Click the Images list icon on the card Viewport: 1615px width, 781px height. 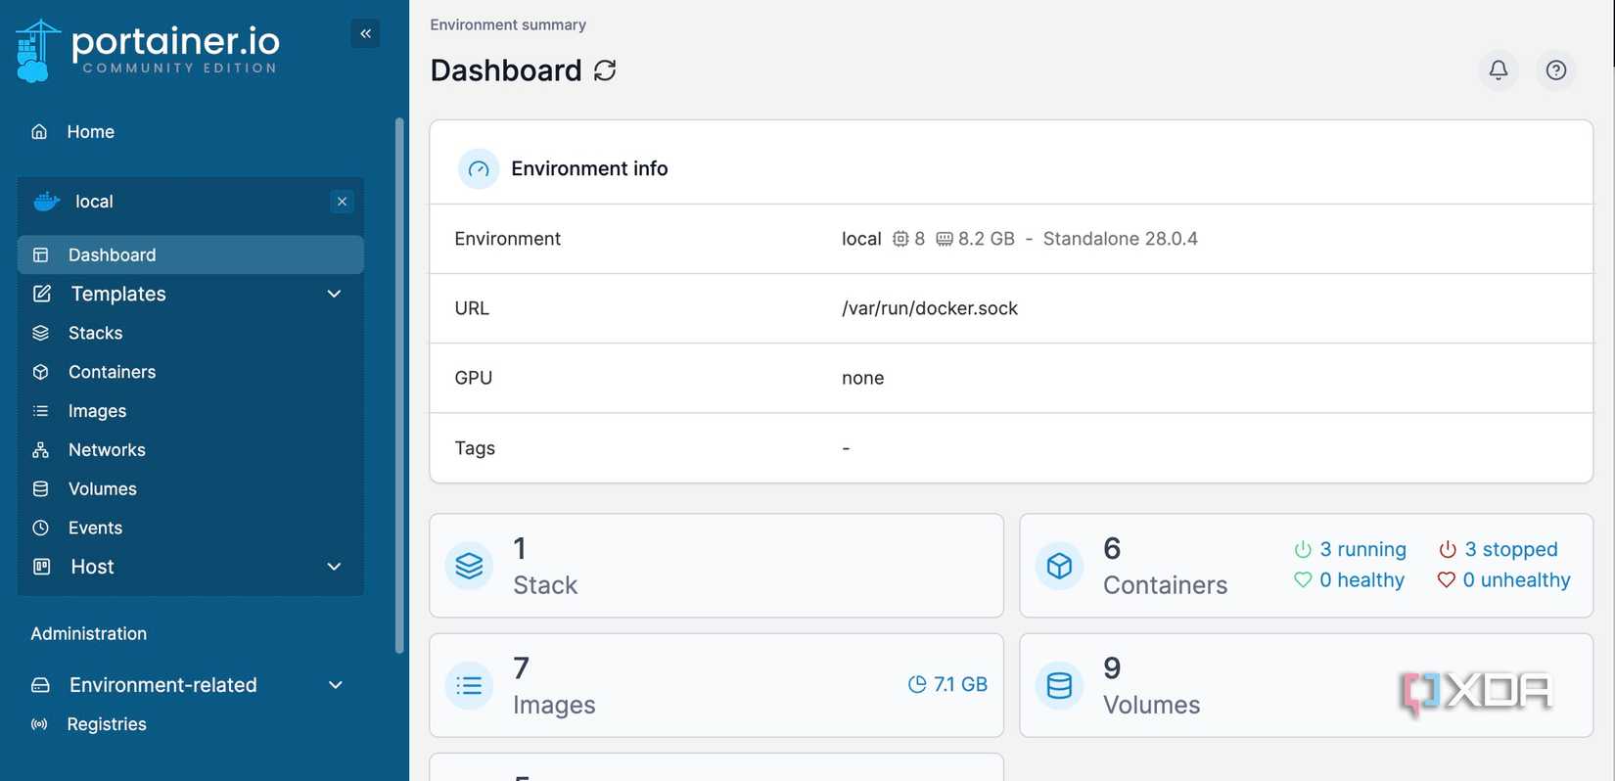tap(469, 685)
